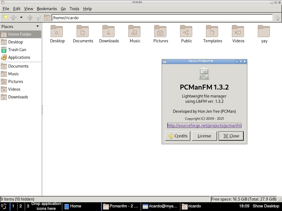Open the Bookmarks menu

[x=47, y=9]
